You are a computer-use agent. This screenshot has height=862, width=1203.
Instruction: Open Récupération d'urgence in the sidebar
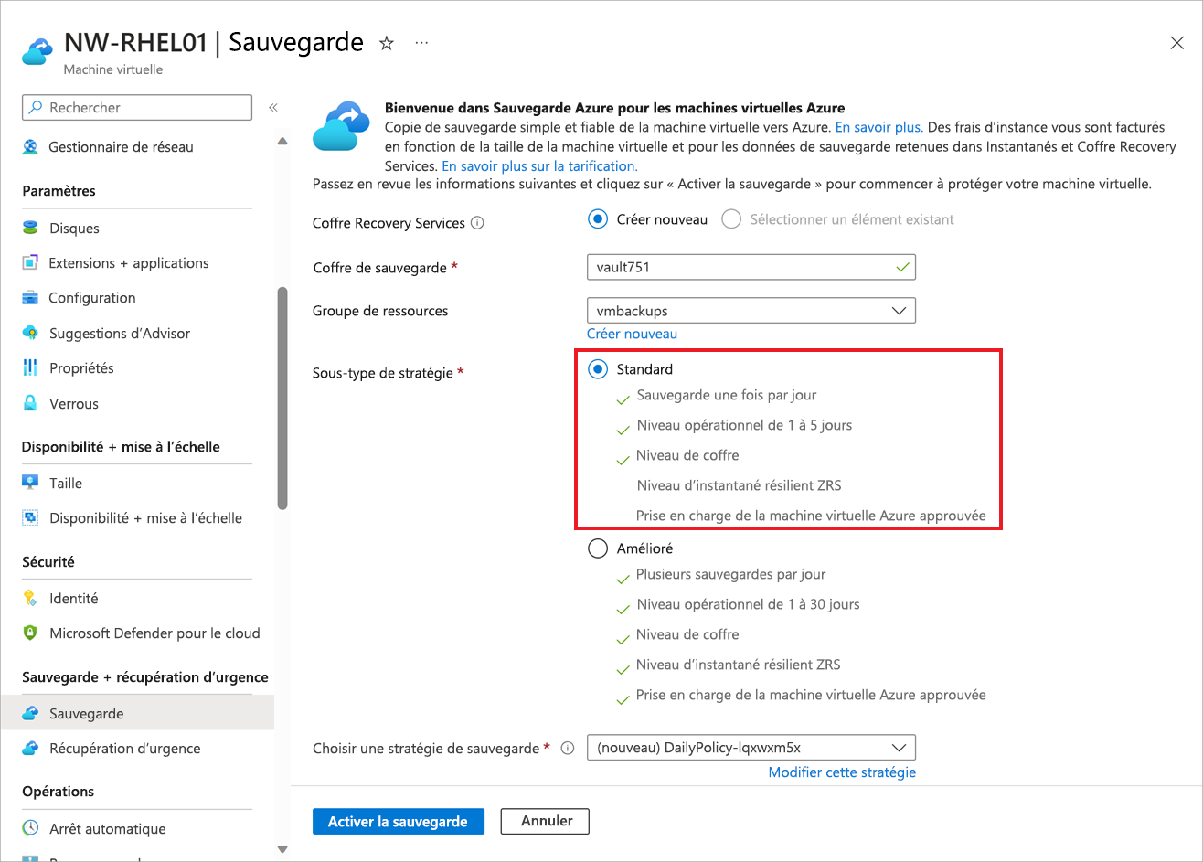[x=31, y=748]
